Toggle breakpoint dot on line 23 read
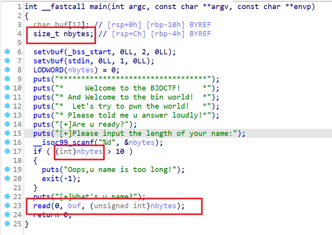 tap(7, 206)
